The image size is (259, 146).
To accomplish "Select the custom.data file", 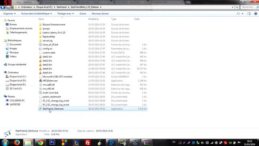I will [49, 53].
